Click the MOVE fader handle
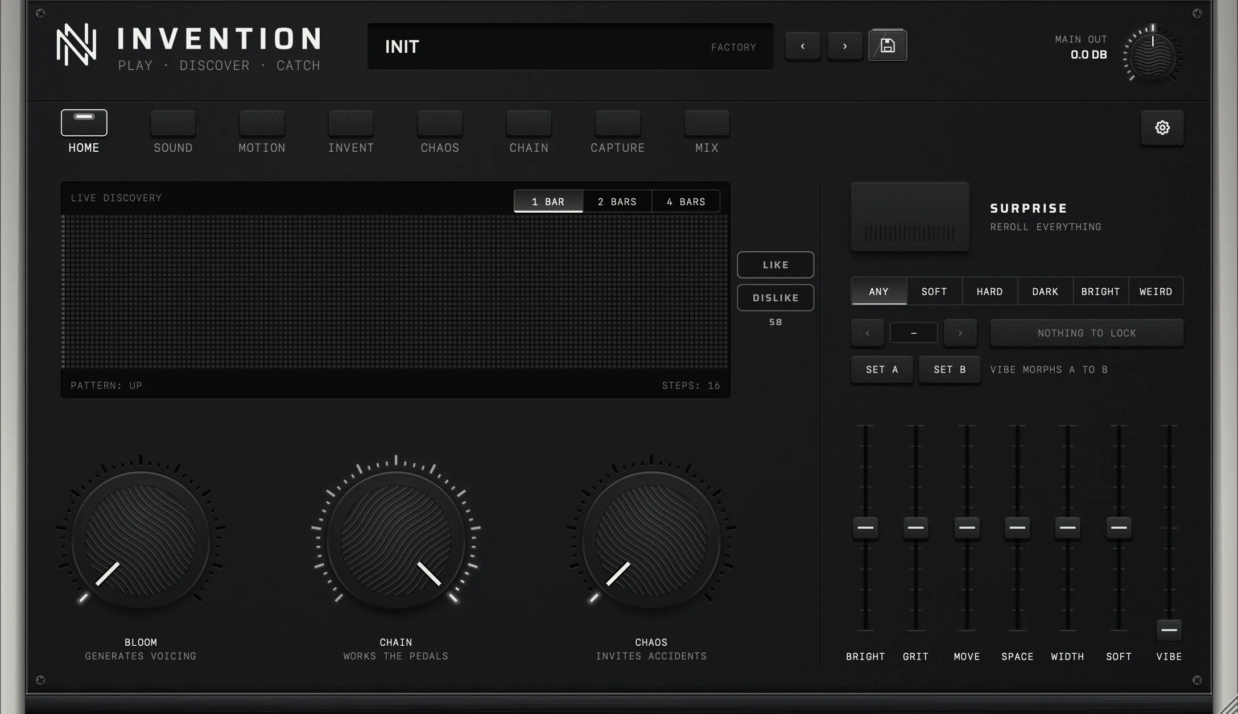Screen dimensions: 1238x714 click(x=967, y=528)
